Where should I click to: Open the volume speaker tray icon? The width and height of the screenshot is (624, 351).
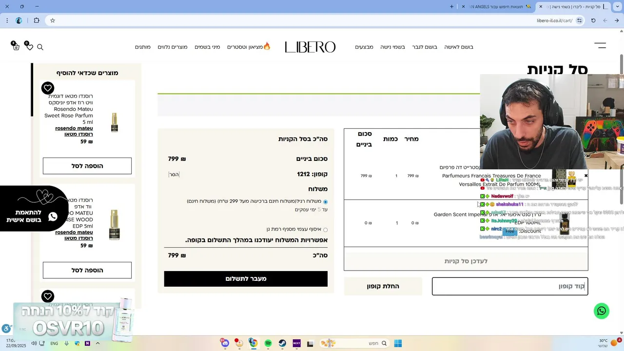point(34,343)
